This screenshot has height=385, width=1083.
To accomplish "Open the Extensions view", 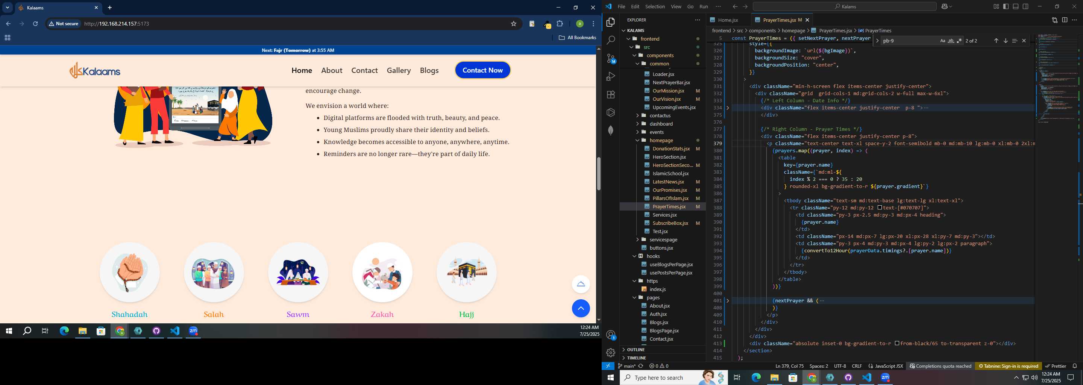I will pos(610,95).
